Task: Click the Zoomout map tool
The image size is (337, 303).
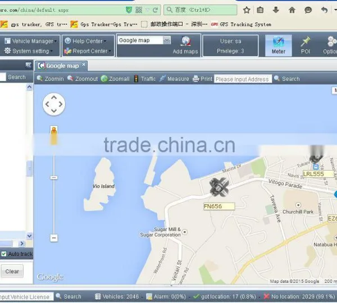Action: pos(83,79)
